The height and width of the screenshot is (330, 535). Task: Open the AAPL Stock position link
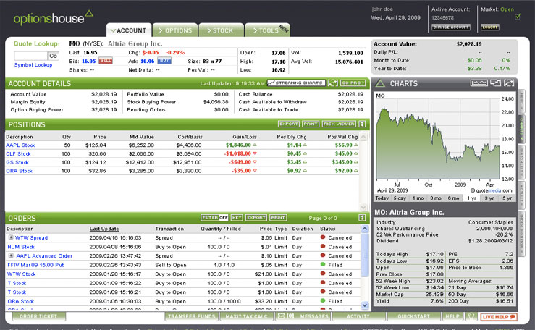(x=20, y=145)
